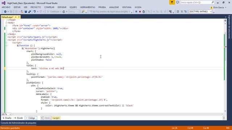Click the right breadcrumb scroll arrow
This screenshot has height=130, width=232.
coord(224,118)
